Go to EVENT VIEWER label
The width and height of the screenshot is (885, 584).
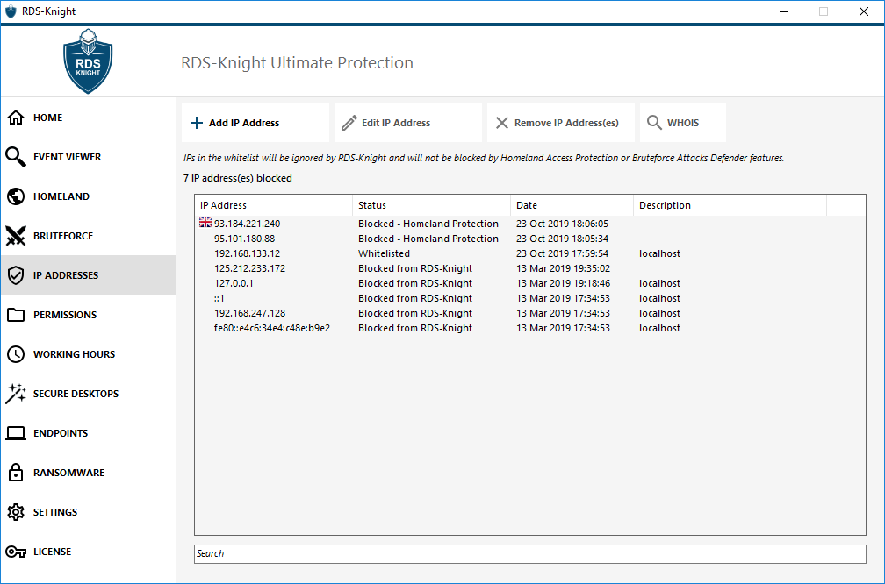(x=67, y=157)
